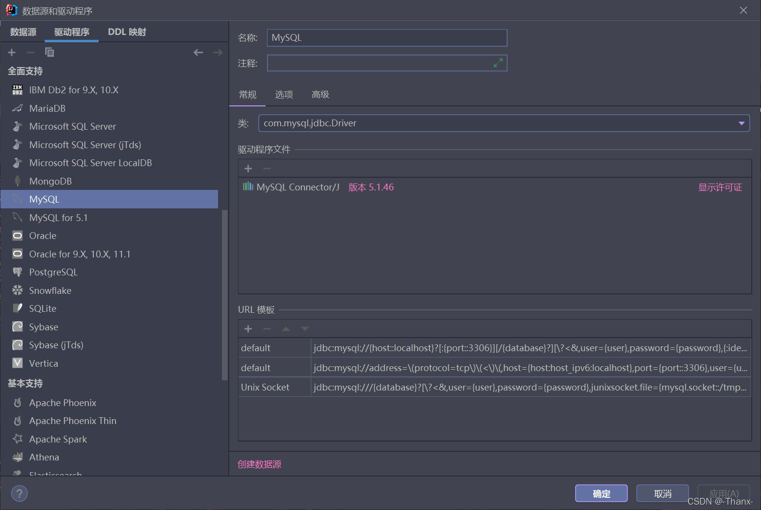Remove driver file with minus icon
This screenshot has width=761, height=510.
click(267, 169)
